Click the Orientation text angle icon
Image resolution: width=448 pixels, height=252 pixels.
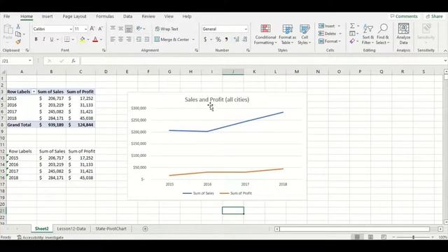coord(139,29)
